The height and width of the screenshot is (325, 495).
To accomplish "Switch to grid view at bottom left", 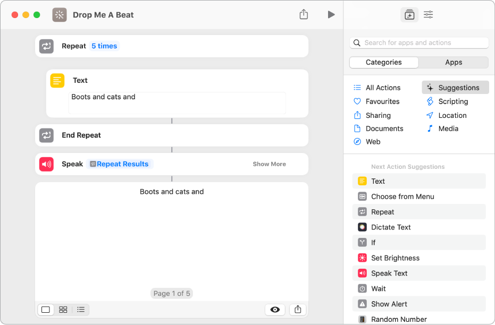I will (63, 310).
